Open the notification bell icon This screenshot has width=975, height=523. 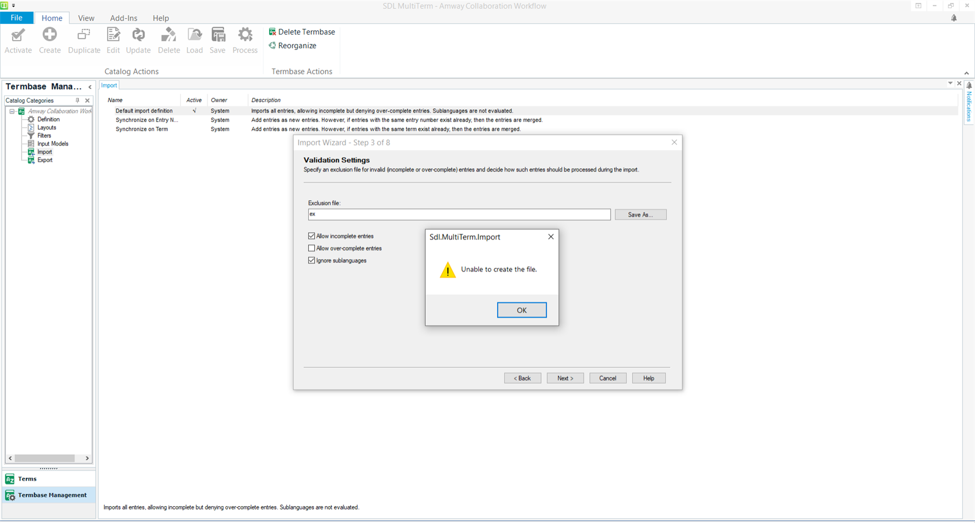(954, 18)
